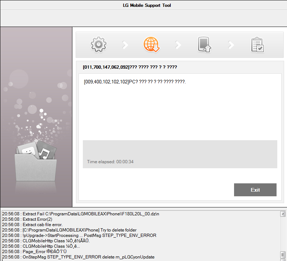Click the error header [011.700.147.062.092]
Screen dimensions: 287x261
click(x=130, y=67)
